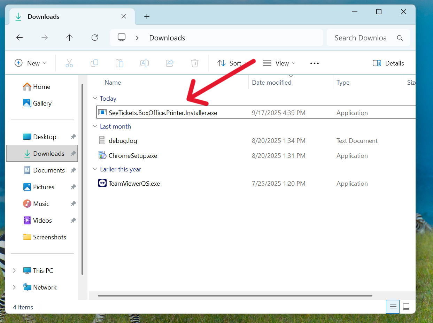Click the horizontal scrollbar in file list
The image size is (433, 323).
pos(235,296)
